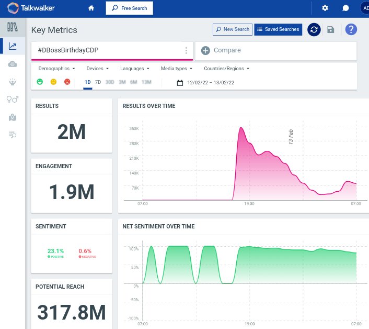Open the world map sidebar icon
This screenshot has width=369, height=329.
tap(13, 117)
